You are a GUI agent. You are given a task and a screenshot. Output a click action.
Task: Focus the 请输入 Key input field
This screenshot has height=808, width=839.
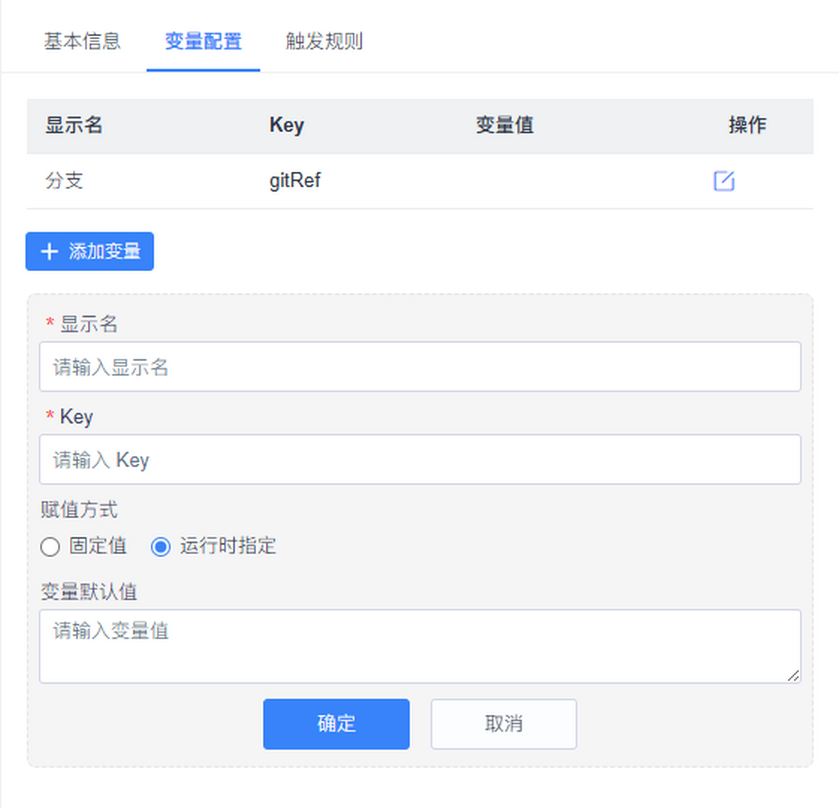(420, 459)
